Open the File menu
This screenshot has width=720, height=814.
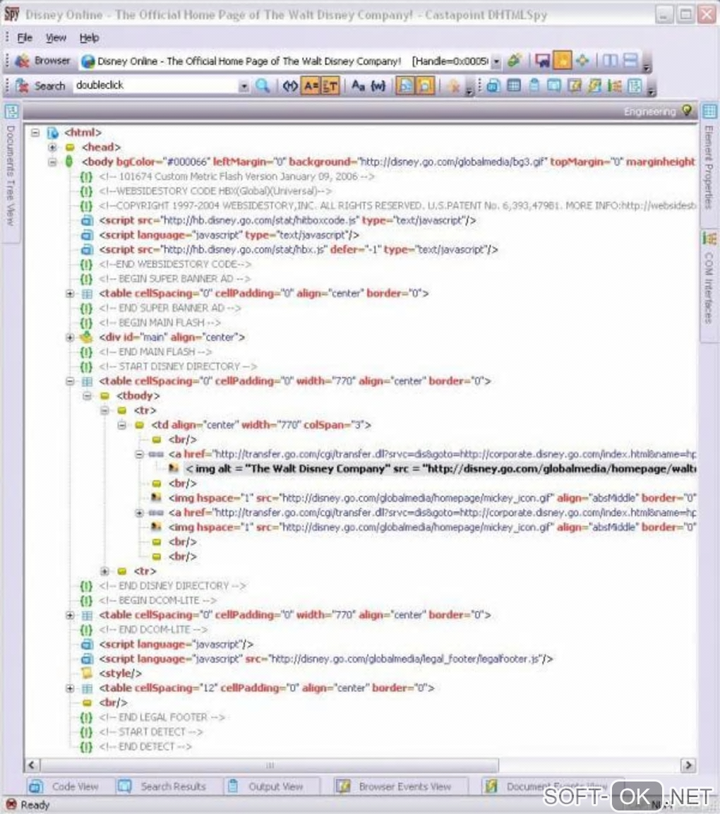(x=25, y=38)
